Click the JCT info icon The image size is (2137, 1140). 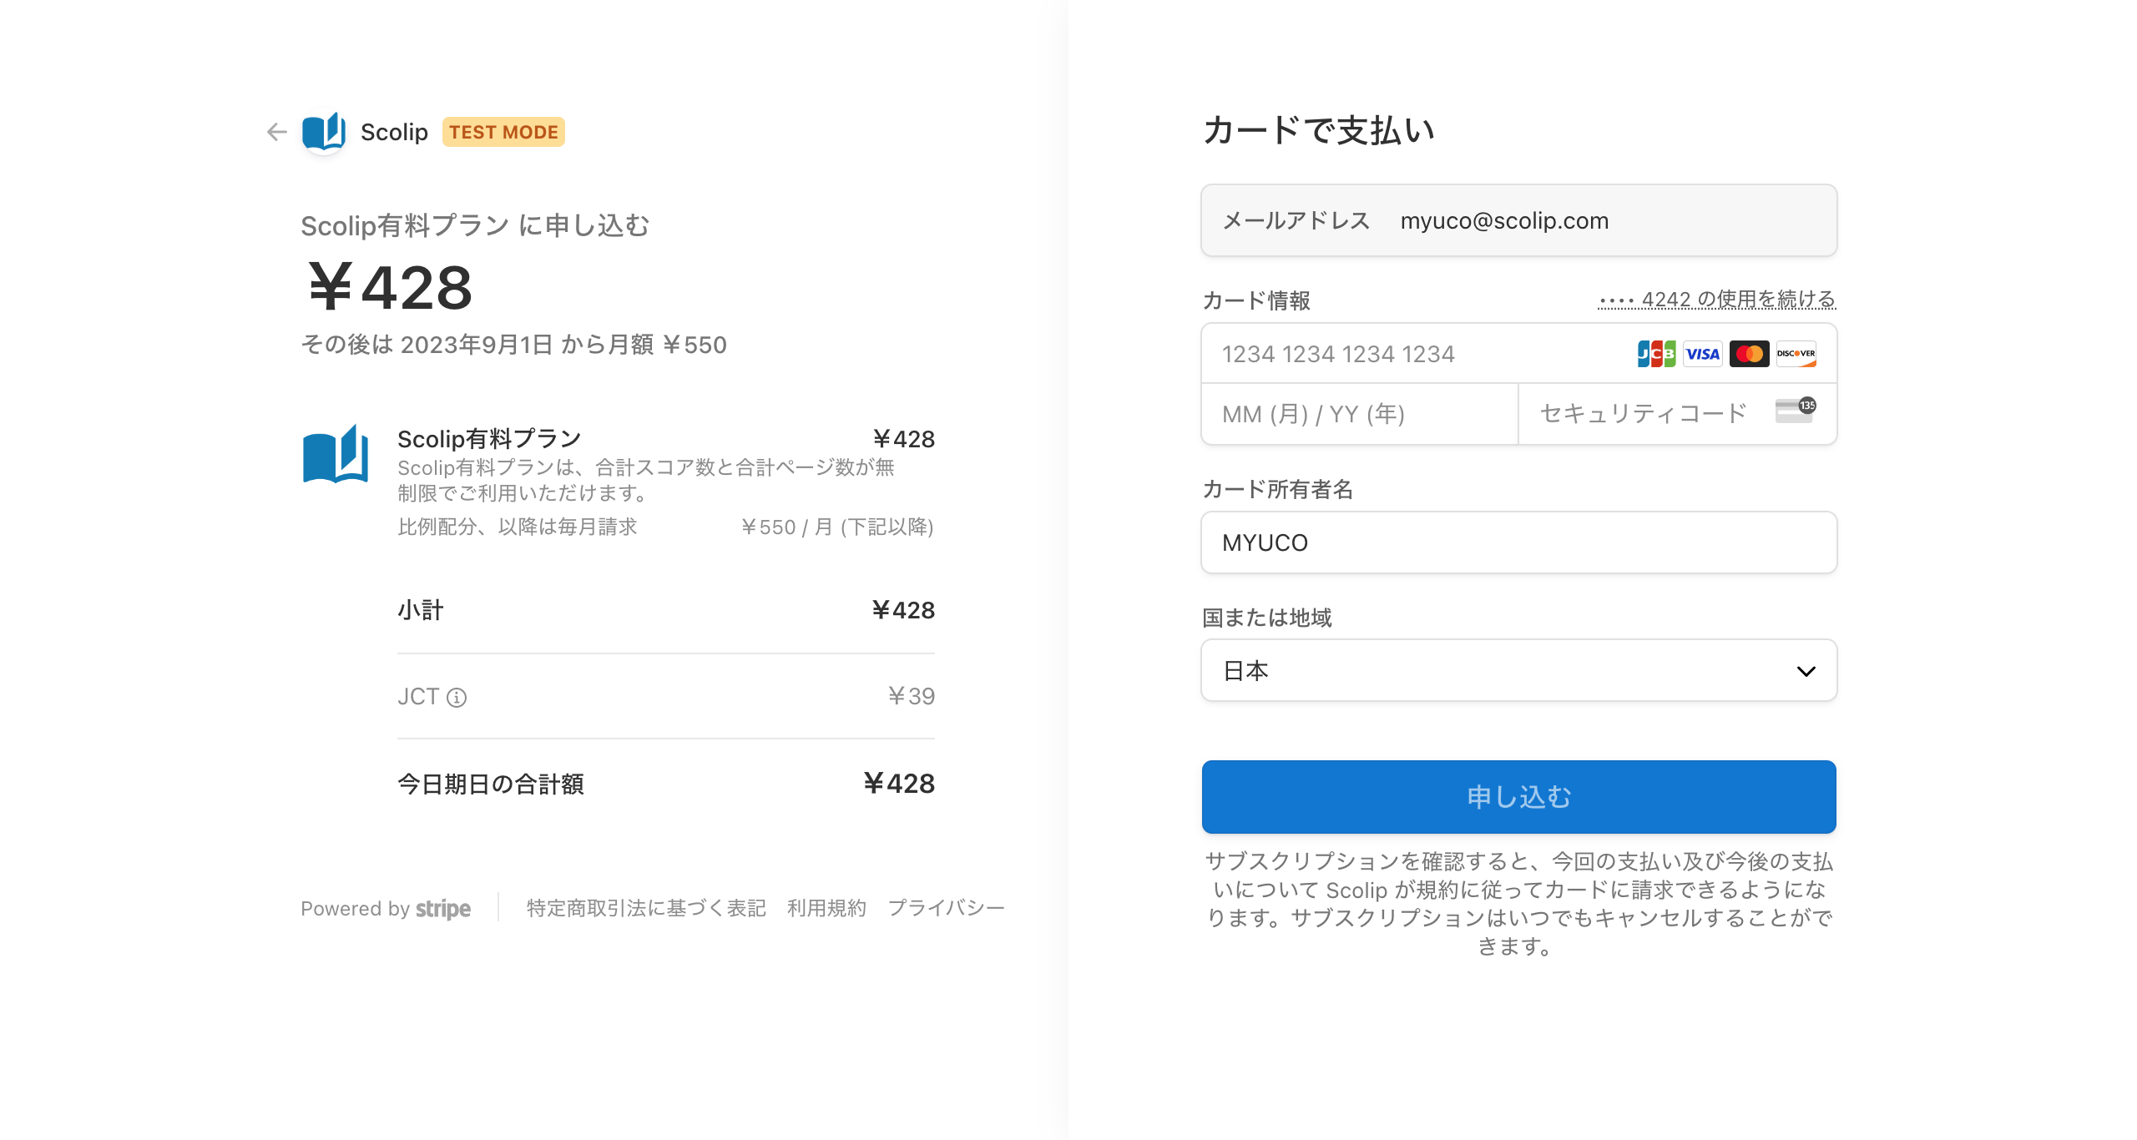[x=457, y=697]
